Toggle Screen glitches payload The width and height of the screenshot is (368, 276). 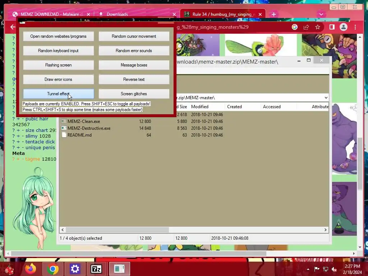[x=134, y=94]
